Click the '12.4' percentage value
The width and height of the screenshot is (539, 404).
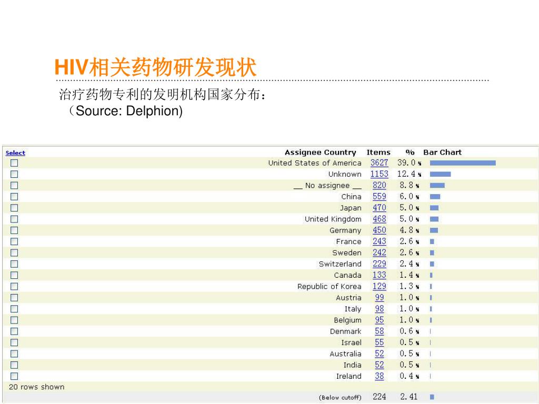coord(407,174)
